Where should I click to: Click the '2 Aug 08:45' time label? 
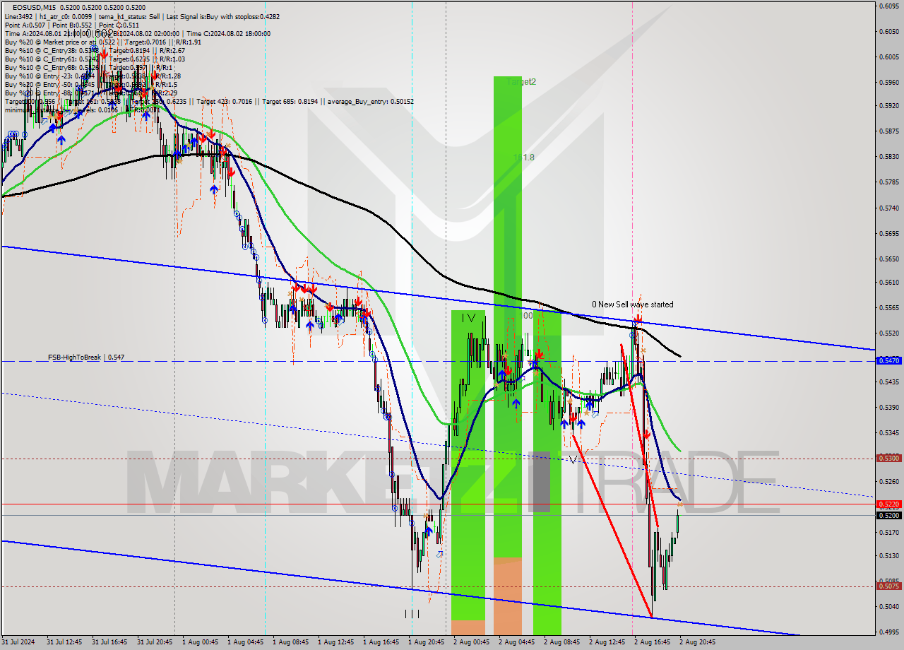[562, 642]
